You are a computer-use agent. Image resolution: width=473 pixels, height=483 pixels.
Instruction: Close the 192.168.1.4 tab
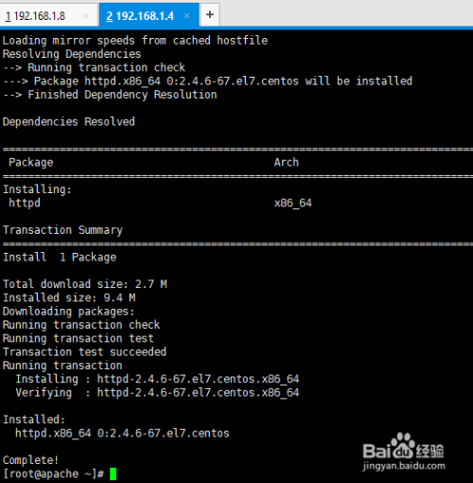pos(187,15)
